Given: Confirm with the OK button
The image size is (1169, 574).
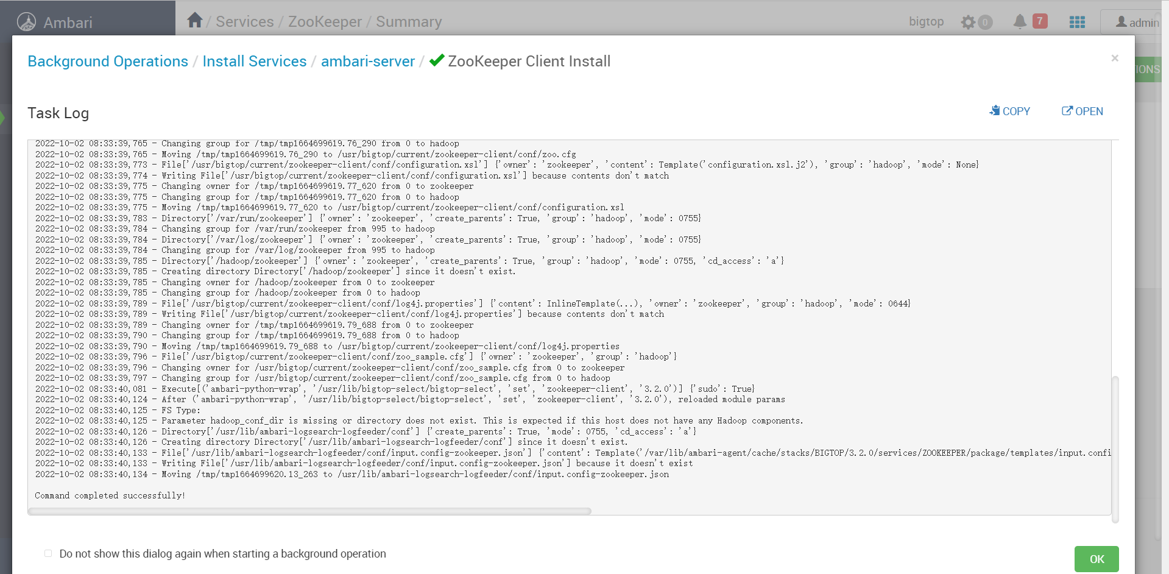Looking at the screenshot, I should tap(1097, 559).
